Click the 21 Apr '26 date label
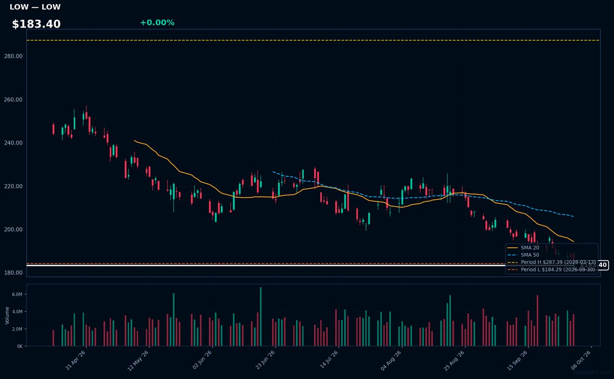This screenshot has height=379, width=614. click(76, 360)
